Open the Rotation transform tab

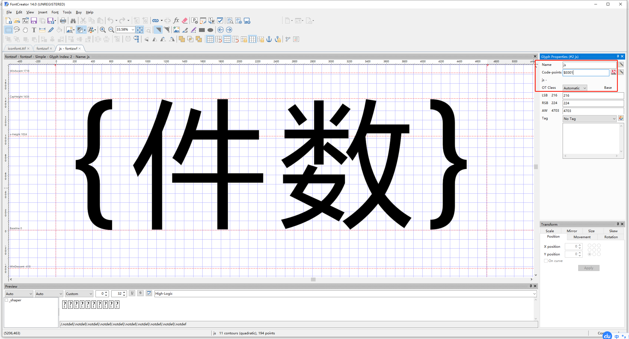pos(611,237)
